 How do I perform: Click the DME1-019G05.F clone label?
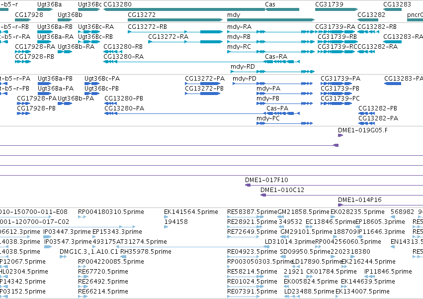tap(363, 130)
